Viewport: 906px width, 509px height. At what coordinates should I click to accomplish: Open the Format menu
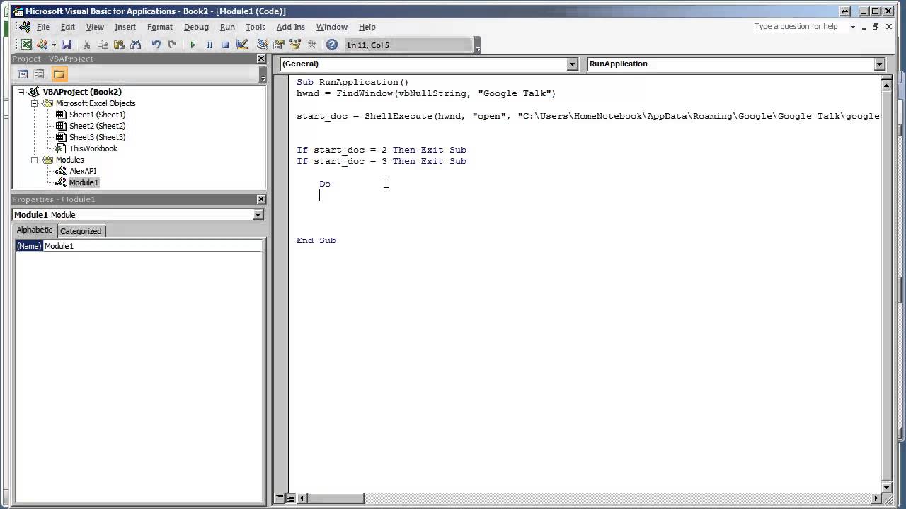point(160,27)
